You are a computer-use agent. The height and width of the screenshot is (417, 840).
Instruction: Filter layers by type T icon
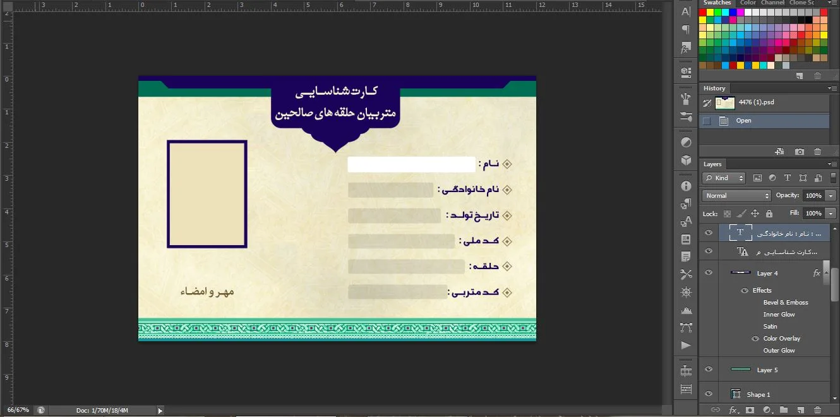point(788,178)
